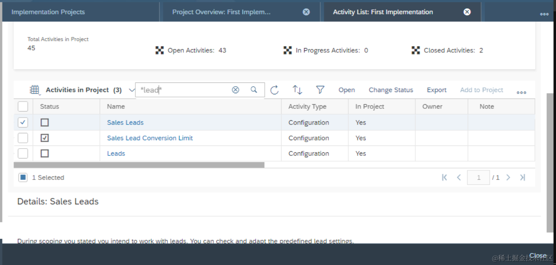Open sort options via the up-down arrows icon
Screen dimensions: 556x265
coord(297,90)
